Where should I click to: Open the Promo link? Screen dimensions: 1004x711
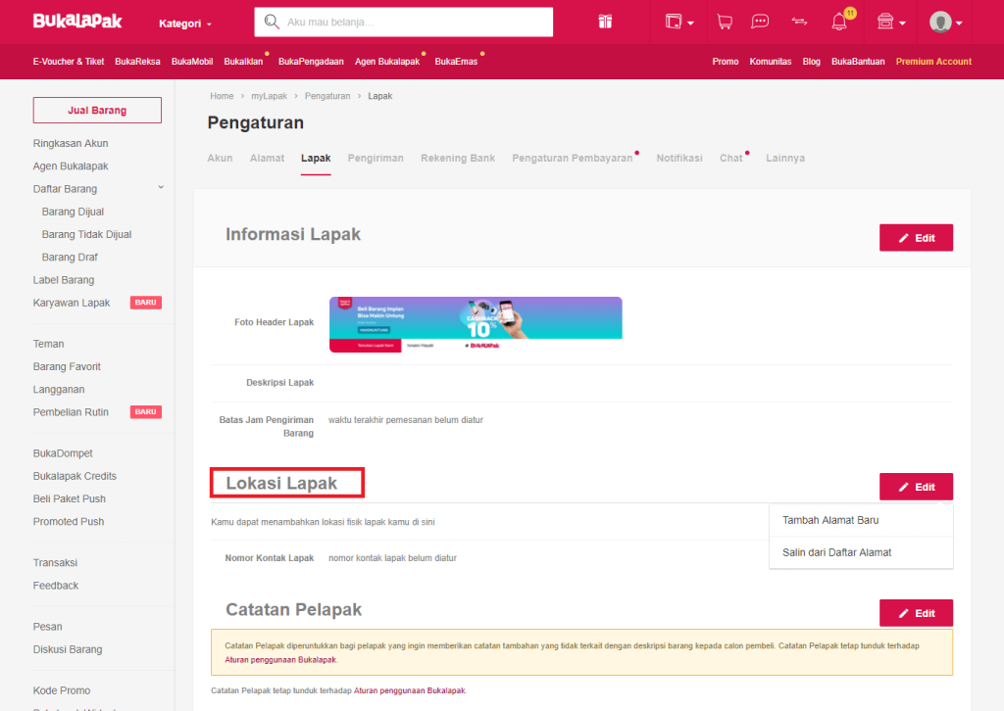click(726, 62)
